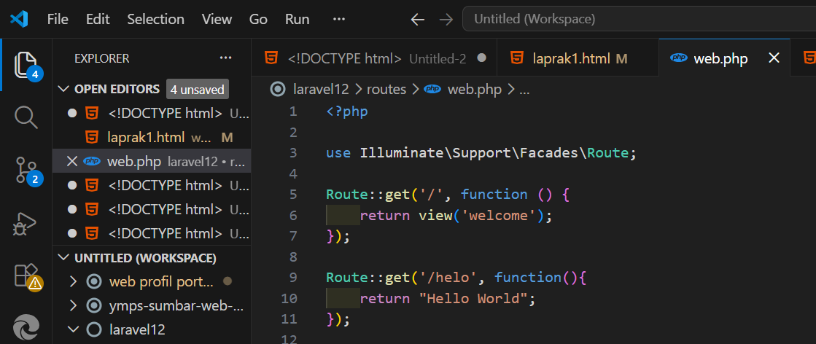Close the web.php editor tab
This screenshot has height=344, width=816.
(x=774, y=58)
